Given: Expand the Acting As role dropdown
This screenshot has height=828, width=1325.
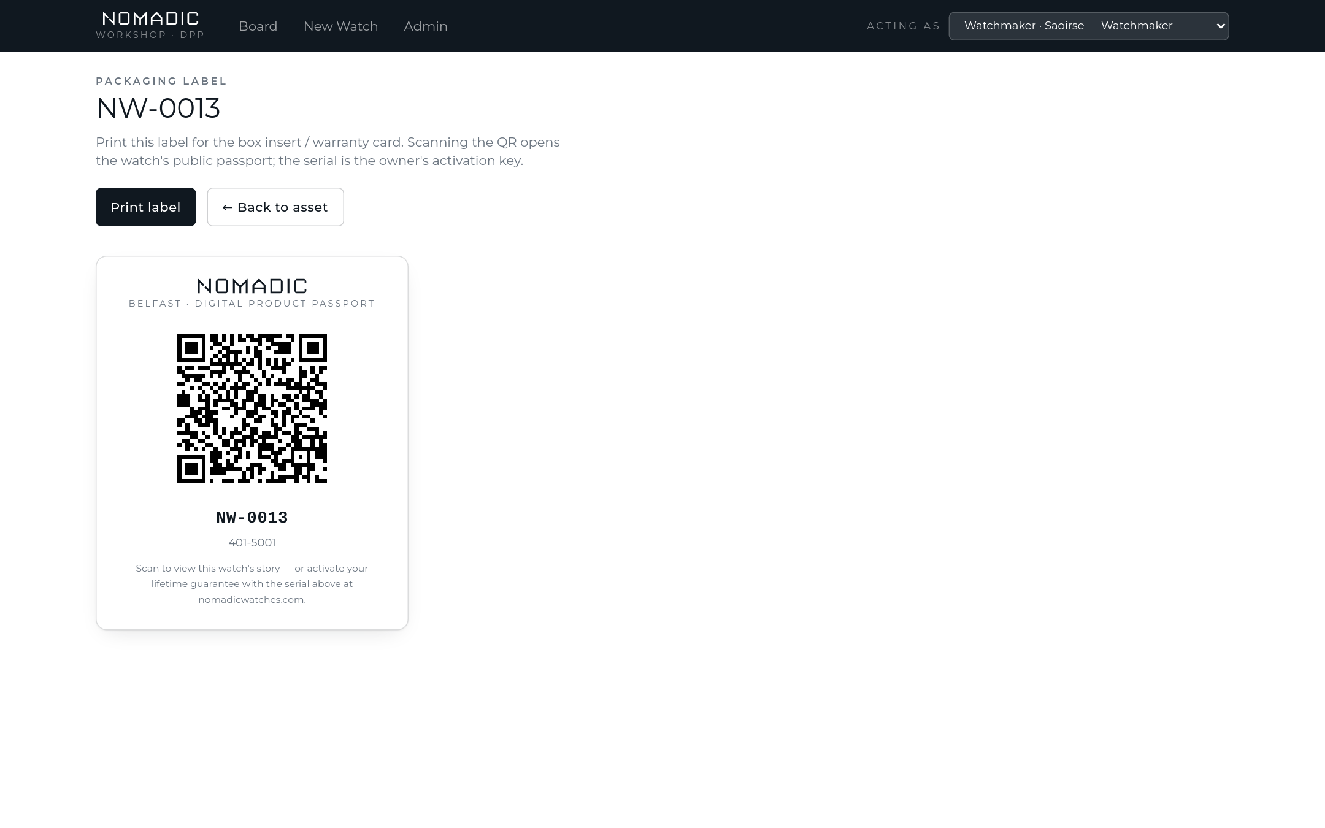Looking at the screenshot, I should tap(1088, 26).
